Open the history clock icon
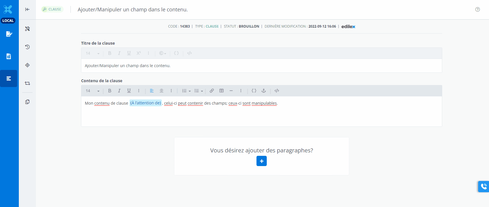This screenshot has height=207, width=489. point(27,47)
